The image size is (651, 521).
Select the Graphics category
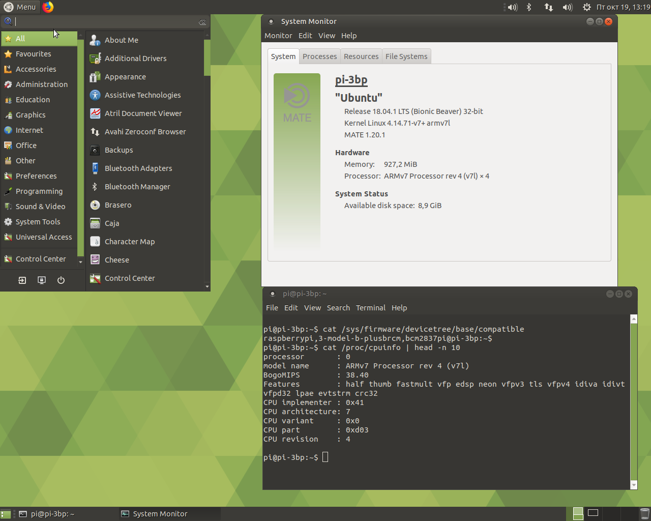pyautogui.click(x=39, y=115)
